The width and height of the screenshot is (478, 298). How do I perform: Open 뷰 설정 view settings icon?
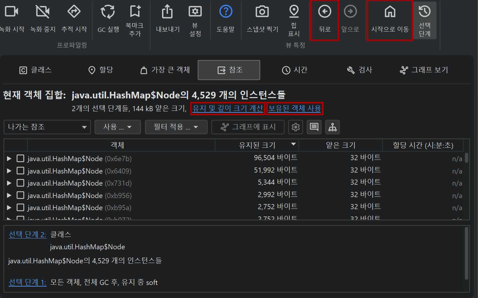click(195, 11)
